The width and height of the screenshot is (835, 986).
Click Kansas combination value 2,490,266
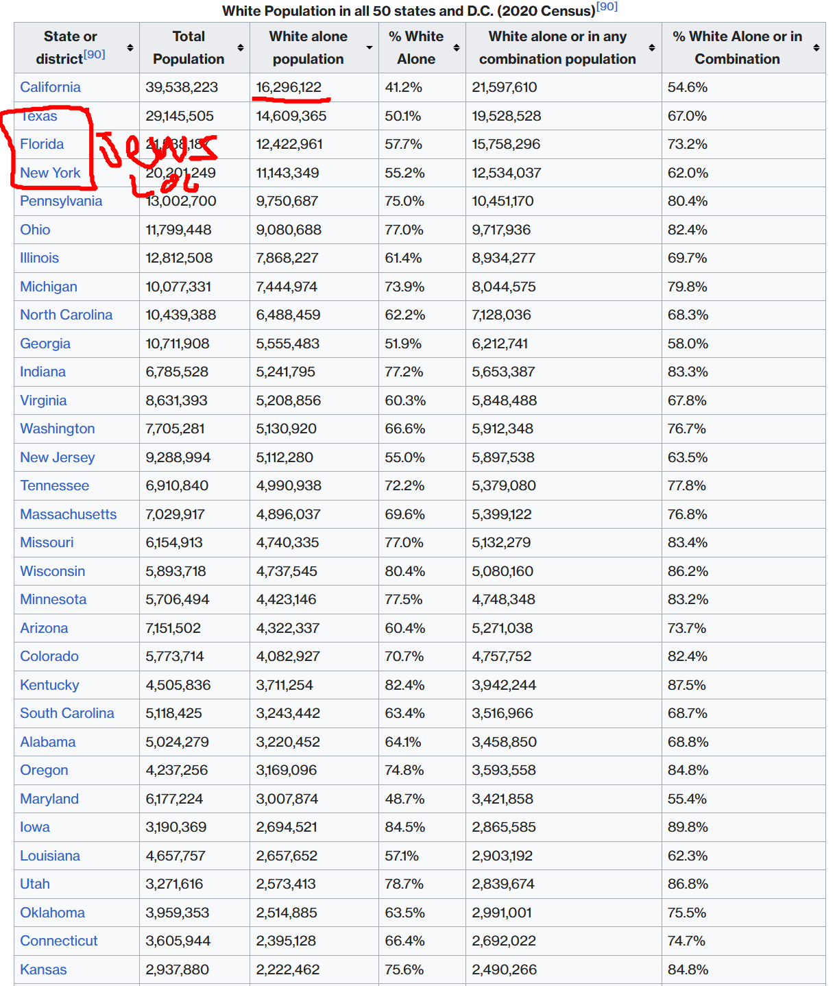point(504,970)
